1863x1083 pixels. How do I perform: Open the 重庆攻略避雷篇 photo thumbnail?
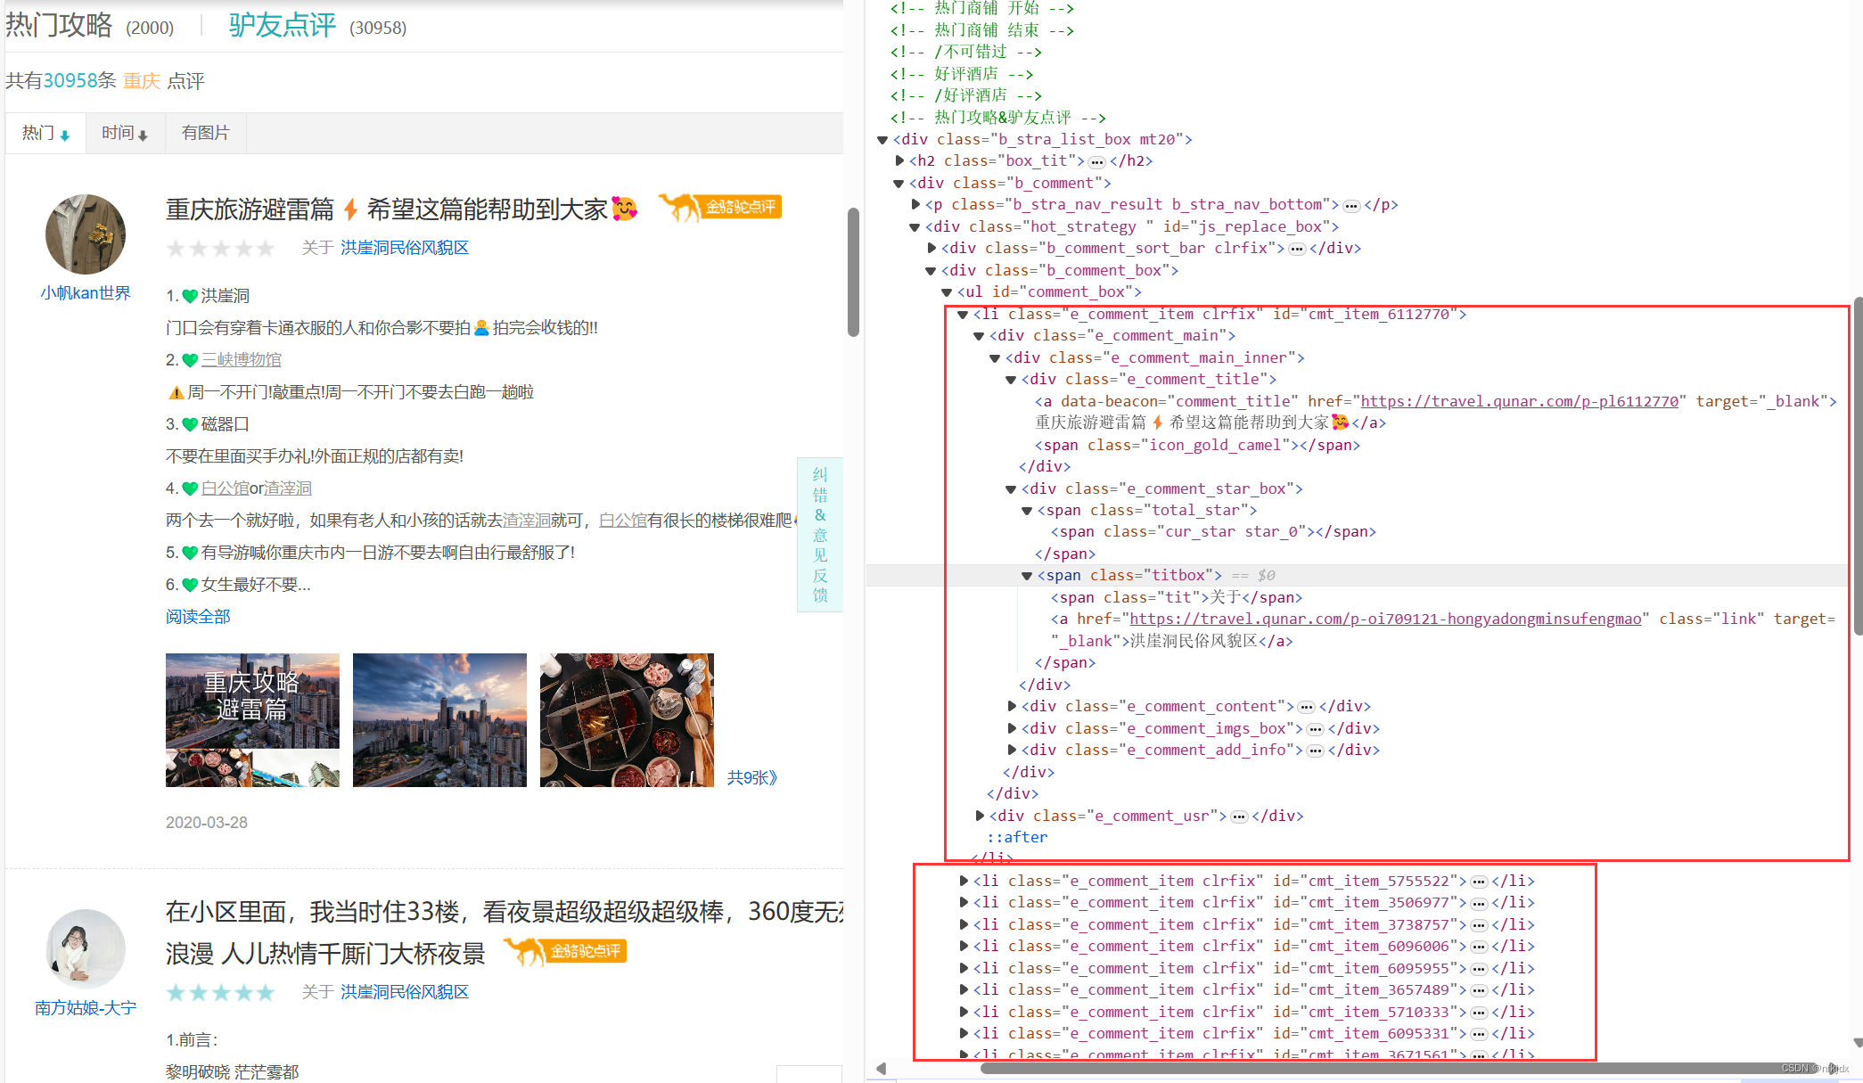[252, 719]
